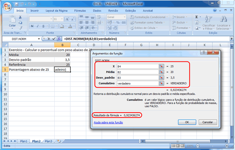The height and width of the screenshot is (150, 235).
Task: Open the Fórmulas ribbon tab
Action: [80, 11]
